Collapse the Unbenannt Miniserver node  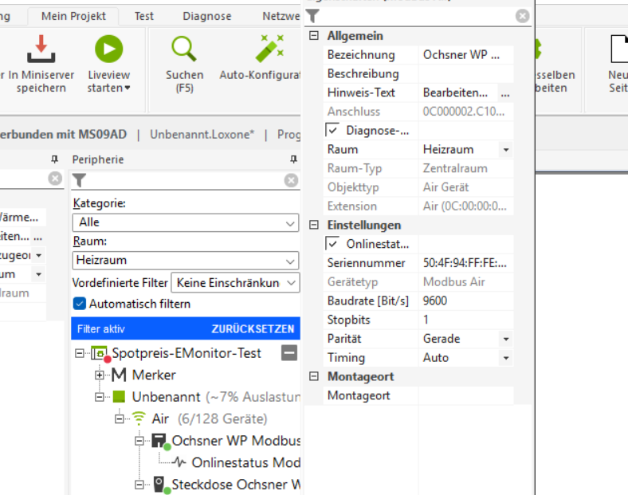(x=100, y=397)
